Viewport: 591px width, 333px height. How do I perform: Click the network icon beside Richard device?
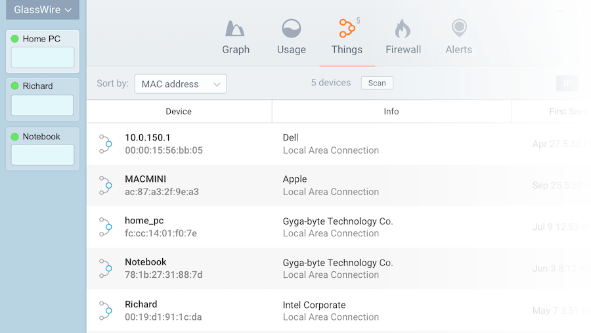(106, 311)
